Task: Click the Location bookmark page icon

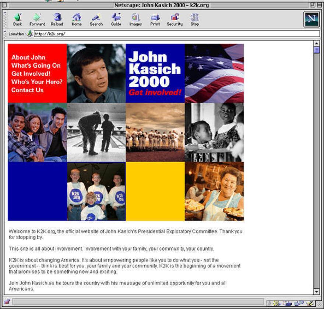Action: pyautogui.click(x=30, y=34)
